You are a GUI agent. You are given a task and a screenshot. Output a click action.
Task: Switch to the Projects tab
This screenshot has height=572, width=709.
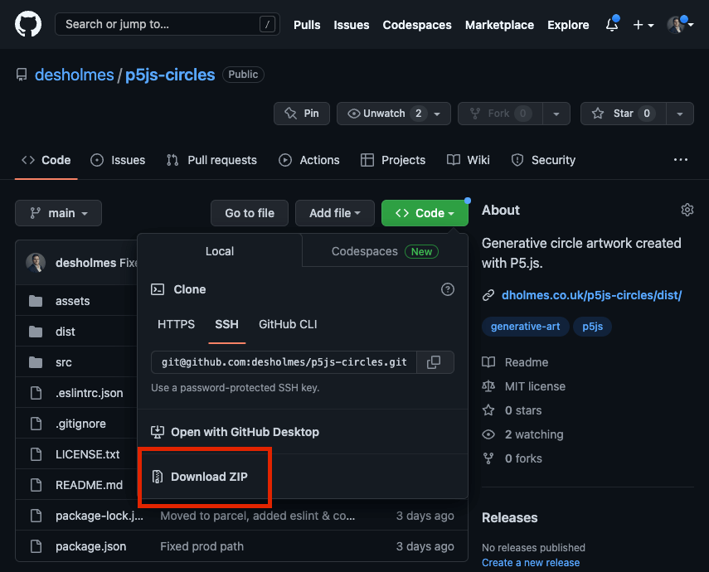[x=392, y=160]
